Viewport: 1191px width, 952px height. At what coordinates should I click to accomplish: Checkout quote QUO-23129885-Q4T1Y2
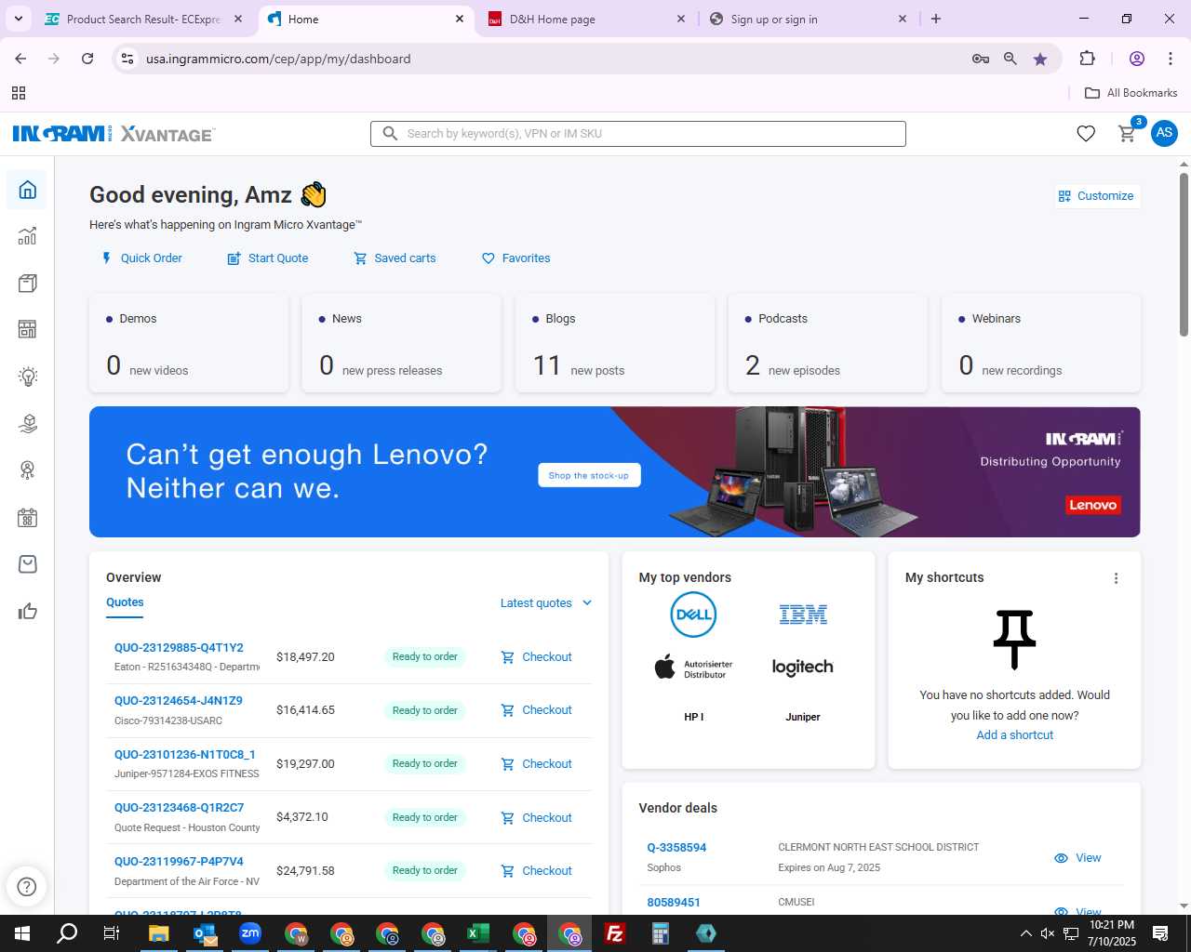click(x=536, y=657)
